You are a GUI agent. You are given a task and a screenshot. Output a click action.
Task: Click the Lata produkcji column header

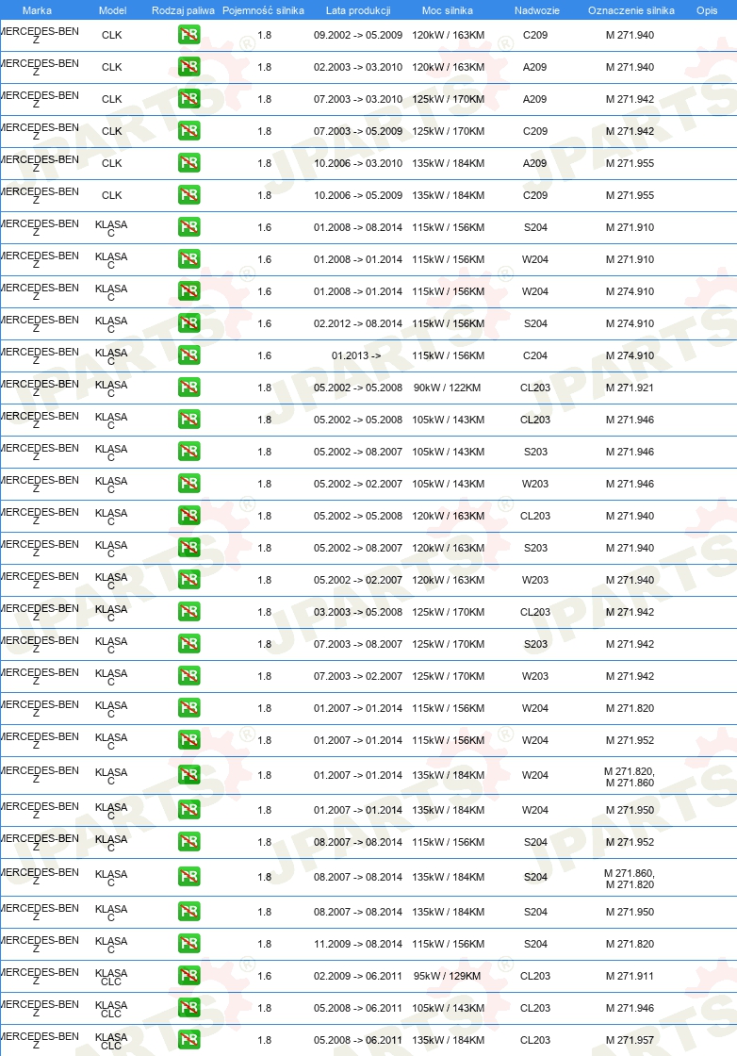click(x=358, y=10)
